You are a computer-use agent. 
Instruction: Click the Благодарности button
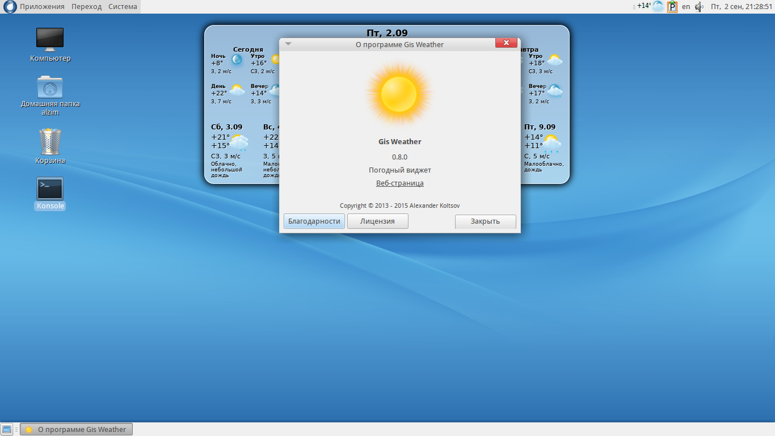(314, 221)
